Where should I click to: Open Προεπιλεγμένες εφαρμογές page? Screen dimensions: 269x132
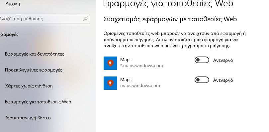pyautogui.click(x=34, y=70)
